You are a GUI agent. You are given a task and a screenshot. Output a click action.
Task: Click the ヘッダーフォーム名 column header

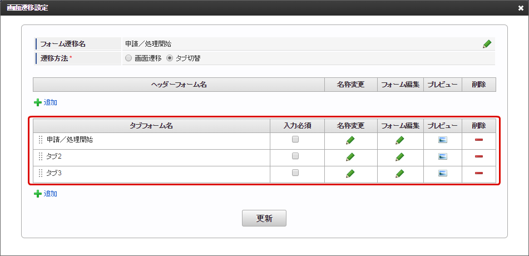coord(179,85)
